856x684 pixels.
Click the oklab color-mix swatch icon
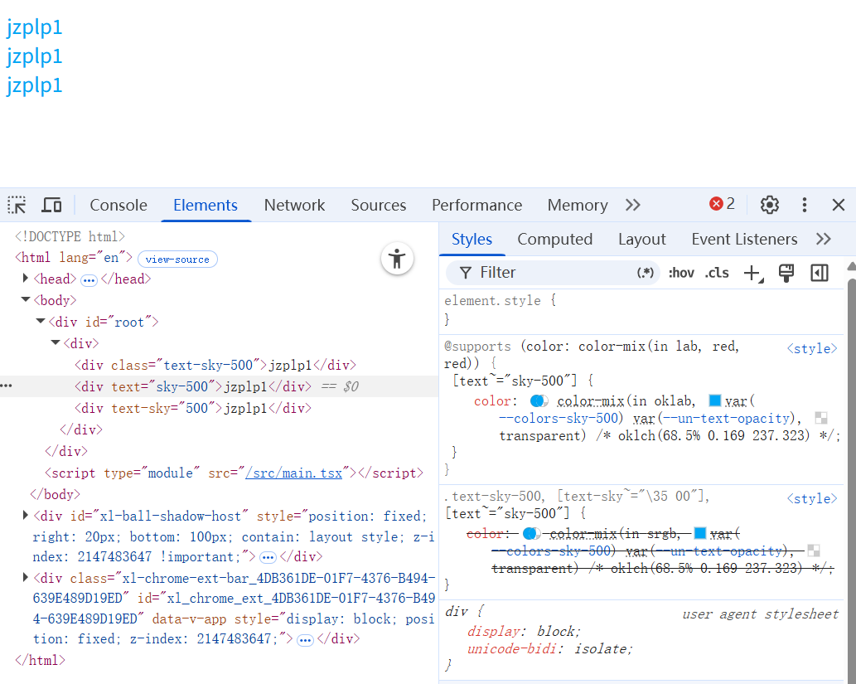[x=539, y=401]
